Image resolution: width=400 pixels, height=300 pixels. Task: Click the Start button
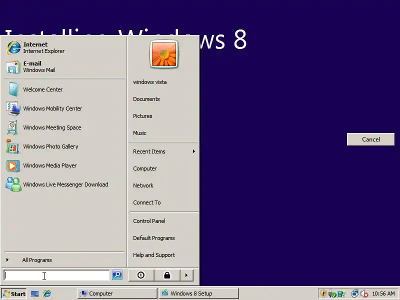tap(14, 293)
